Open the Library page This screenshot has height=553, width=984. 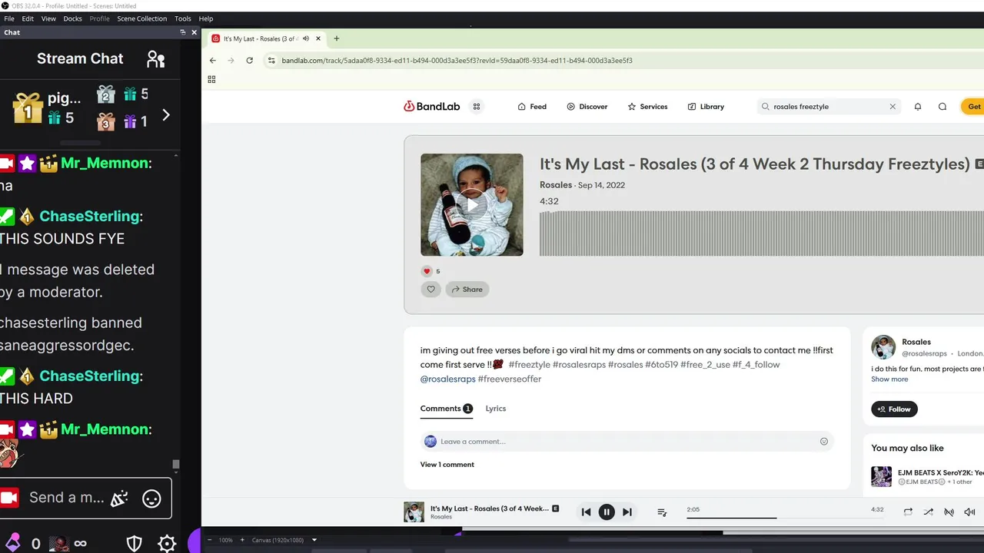(x=706, y=107)
